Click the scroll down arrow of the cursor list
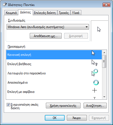 pyautogui.click(x=104, y=97)
